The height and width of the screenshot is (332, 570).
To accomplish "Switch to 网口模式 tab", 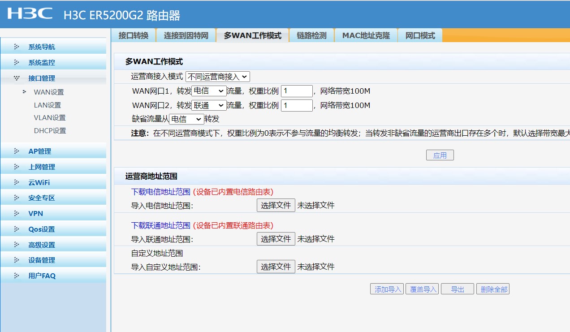I will point(420,35).
